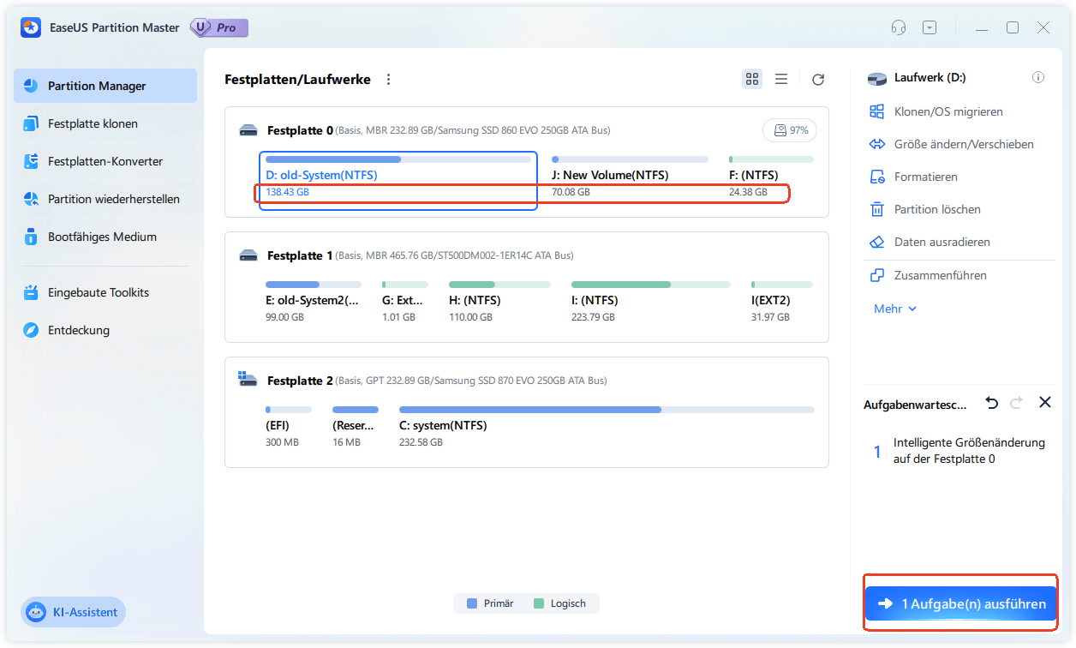Switch to list view of disks
This screenshot has height=648, width=1076.
[x=781, y=79]
